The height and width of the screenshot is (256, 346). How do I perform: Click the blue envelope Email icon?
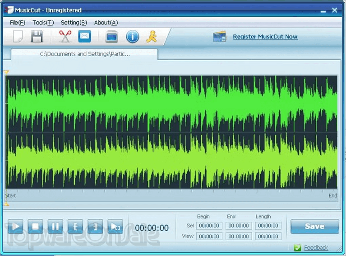click(x=84, y=36)
